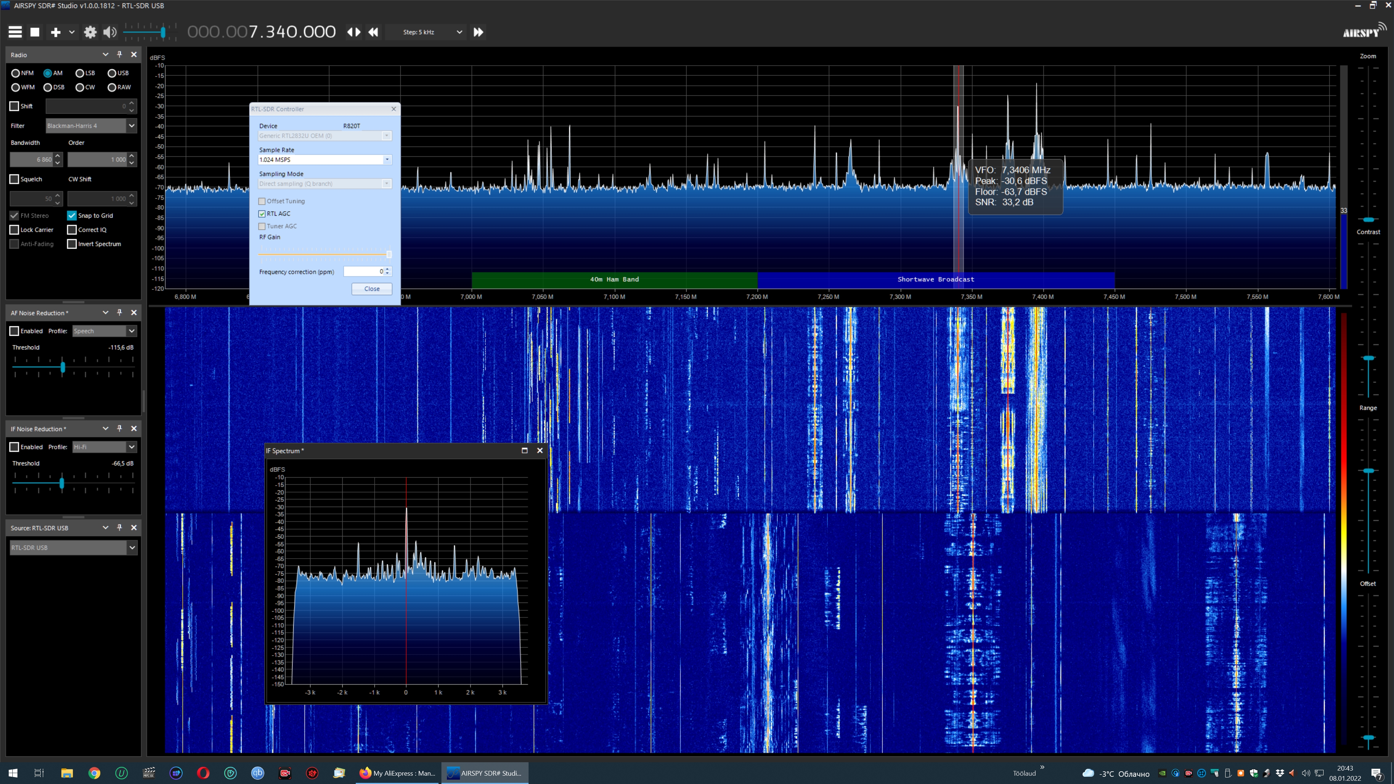1394x784 pixels.
Task: Select NFM demodulation mode
Action: click(x=22, y=73)
